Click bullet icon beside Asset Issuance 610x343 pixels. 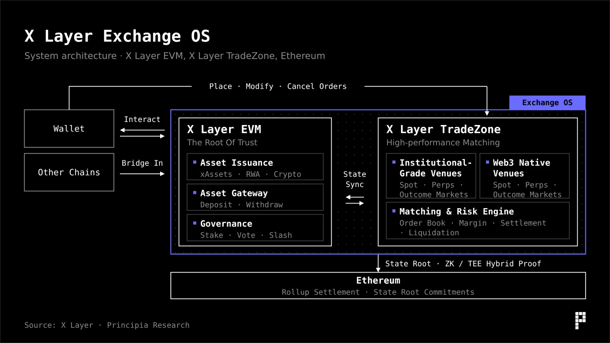(194, 162)
